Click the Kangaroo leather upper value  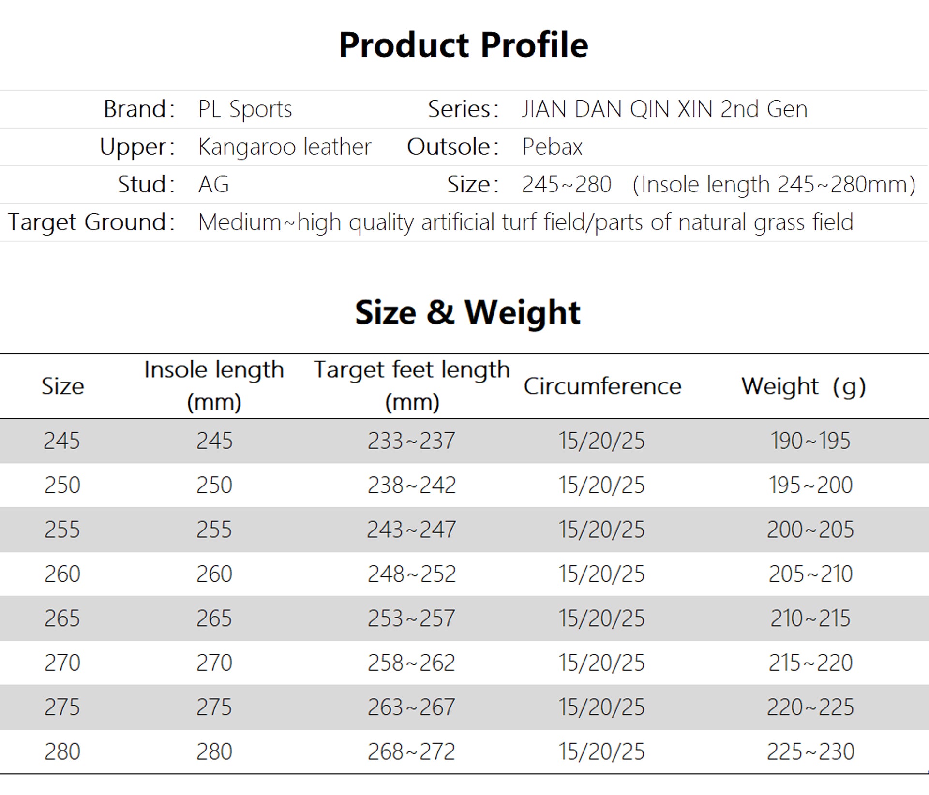pyautogui.click(x=285, y=147)
